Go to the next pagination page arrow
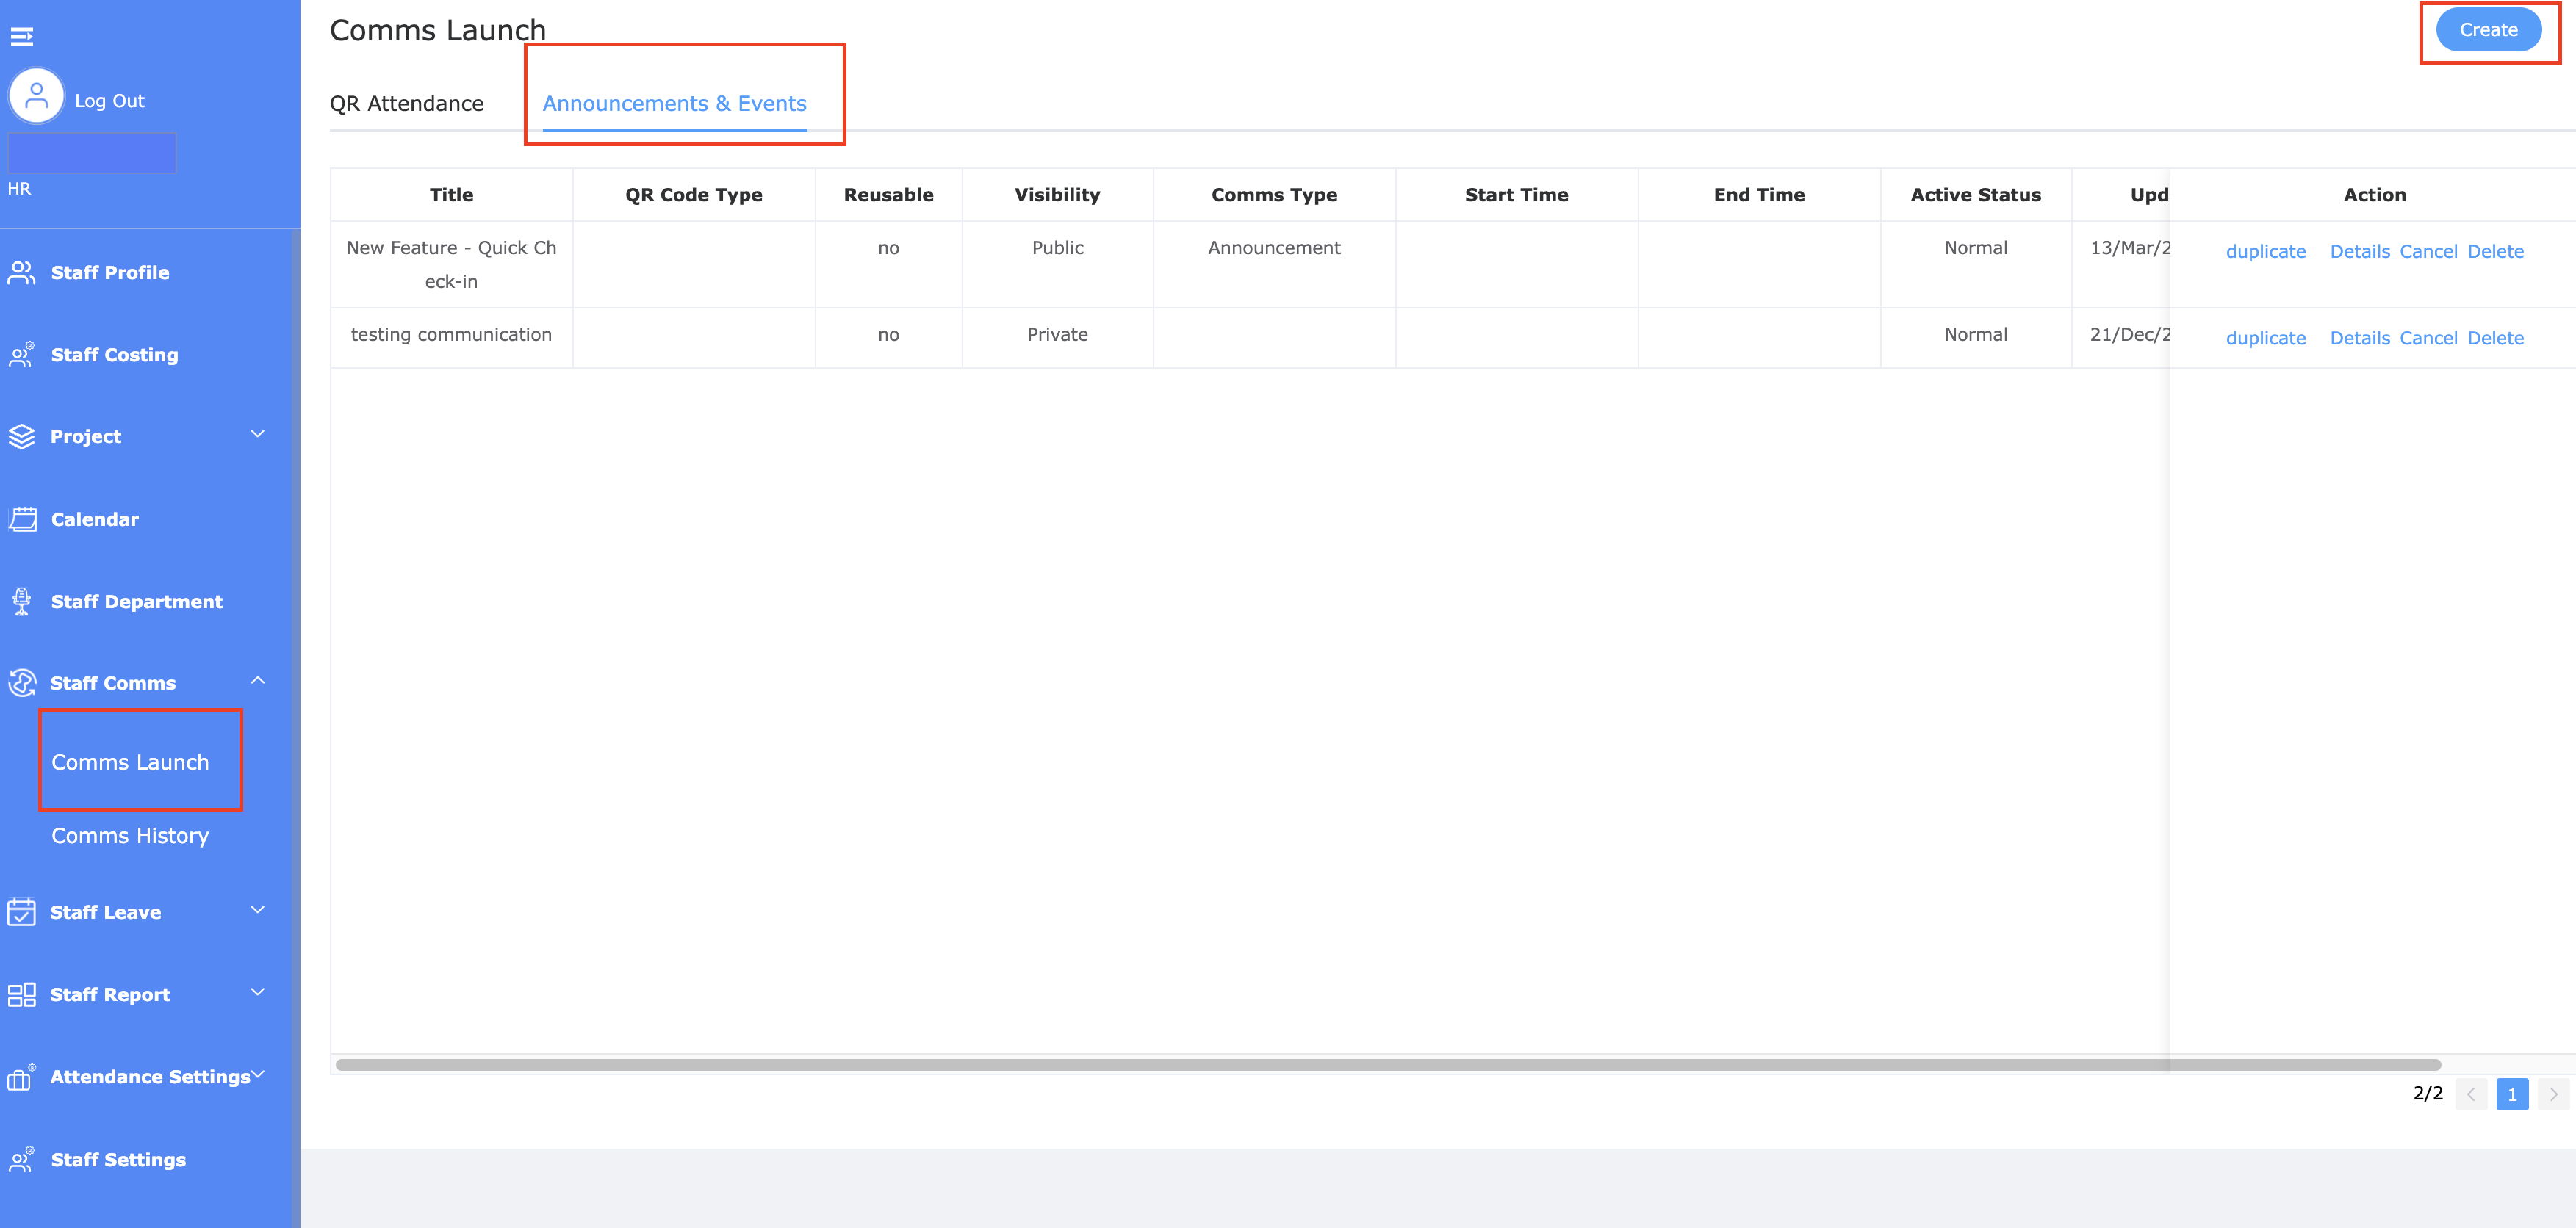 2553,1094
